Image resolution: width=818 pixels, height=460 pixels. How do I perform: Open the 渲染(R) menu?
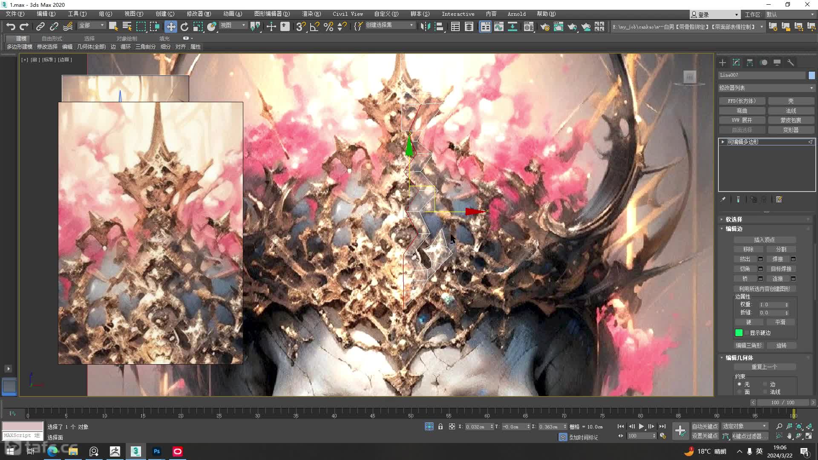(311, 14)
